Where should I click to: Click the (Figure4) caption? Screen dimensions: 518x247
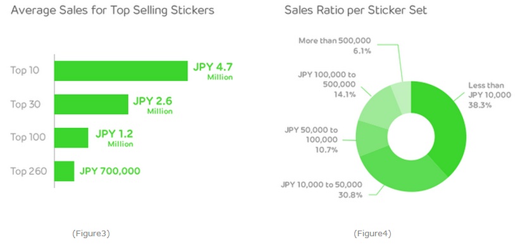coord(373,234)
